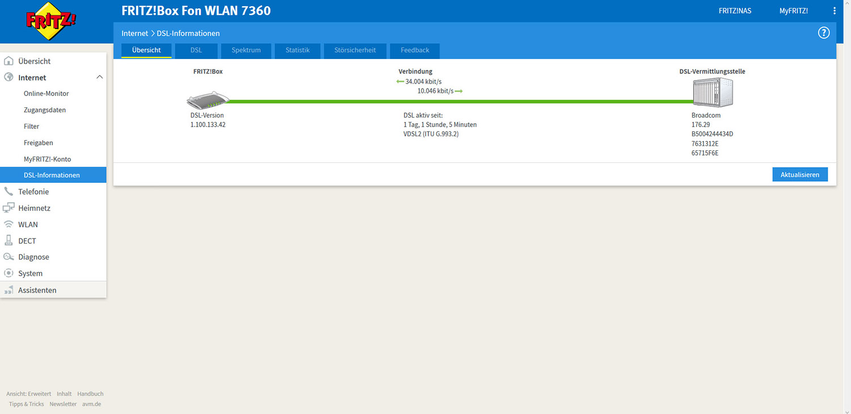Screen dimensions: 851x414
Task: Click the FRITZ! logo
Action: 51,21
